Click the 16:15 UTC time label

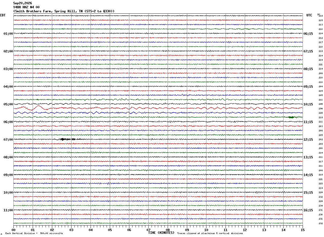pyautogui.click(x=308, y=210)
